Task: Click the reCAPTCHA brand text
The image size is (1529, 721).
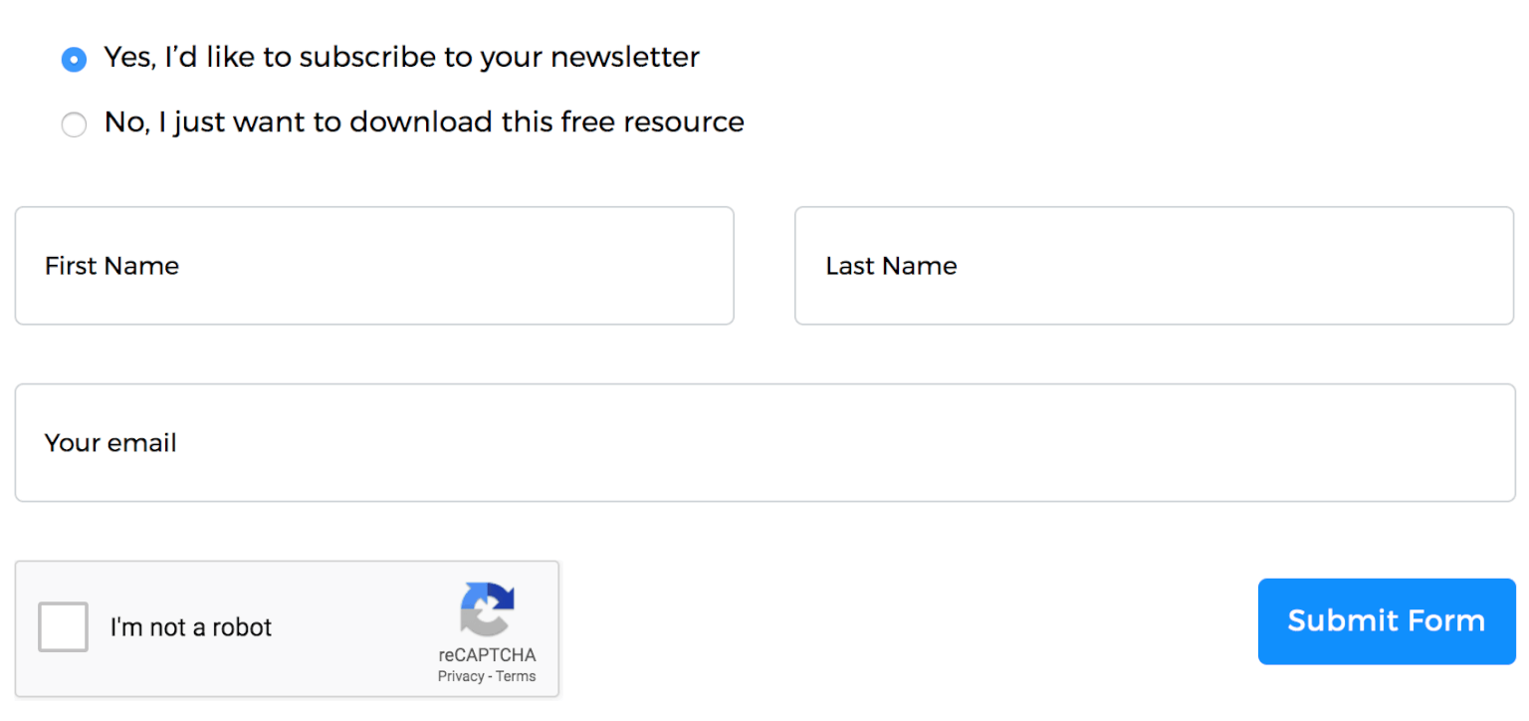Action: click(x=487, y=655)
